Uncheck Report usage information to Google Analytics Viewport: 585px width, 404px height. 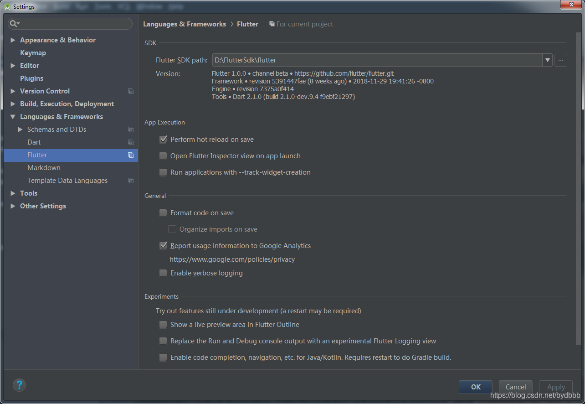coord(163,246)
